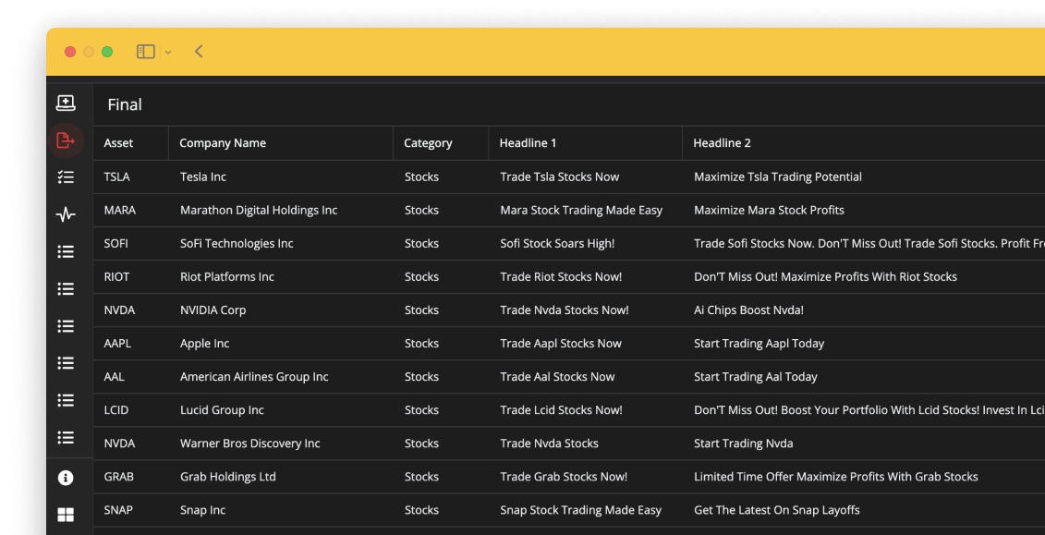The width and height of the screenshot is (1045, 535).
Task: Select Marathon Digital Holdings Inc cell
Action: pyautogui.click(x=259, y=211)
